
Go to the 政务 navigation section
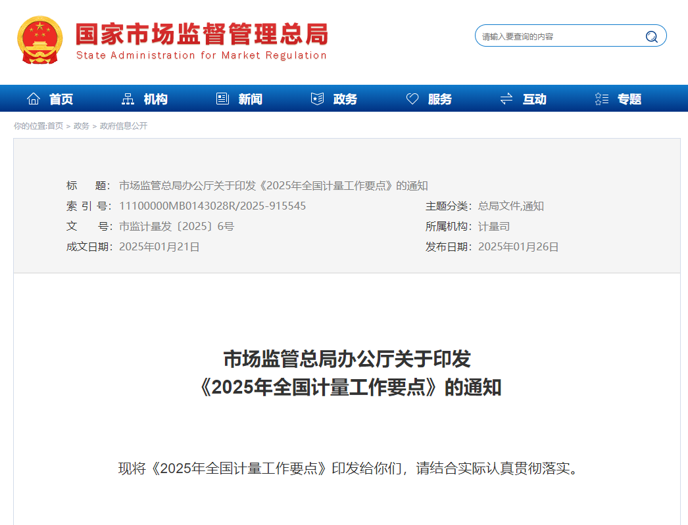[x=345, y=99]
